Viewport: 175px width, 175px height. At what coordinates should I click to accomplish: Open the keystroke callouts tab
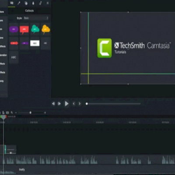click(48, 3)
